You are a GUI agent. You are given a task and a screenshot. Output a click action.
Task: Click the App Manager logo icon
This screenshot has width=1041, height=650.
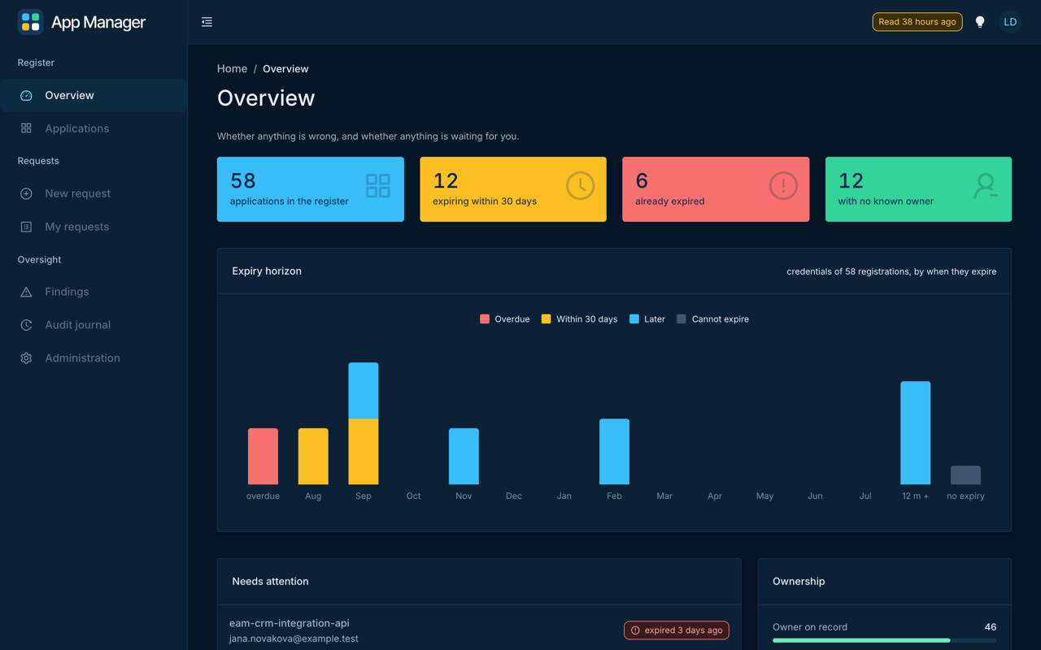point(31,22)
